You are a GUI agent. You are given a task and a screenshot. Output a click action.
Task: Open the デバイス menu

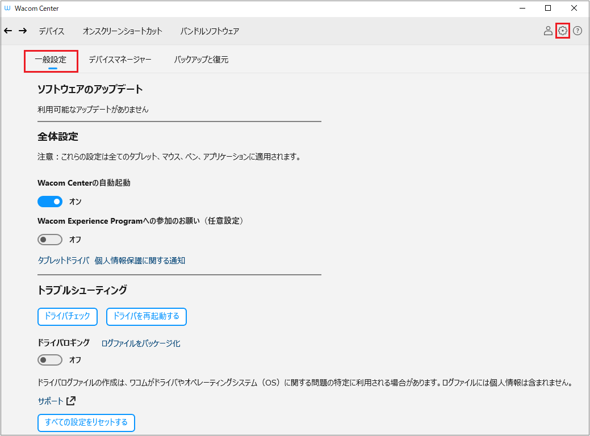[x=52, y=31]
